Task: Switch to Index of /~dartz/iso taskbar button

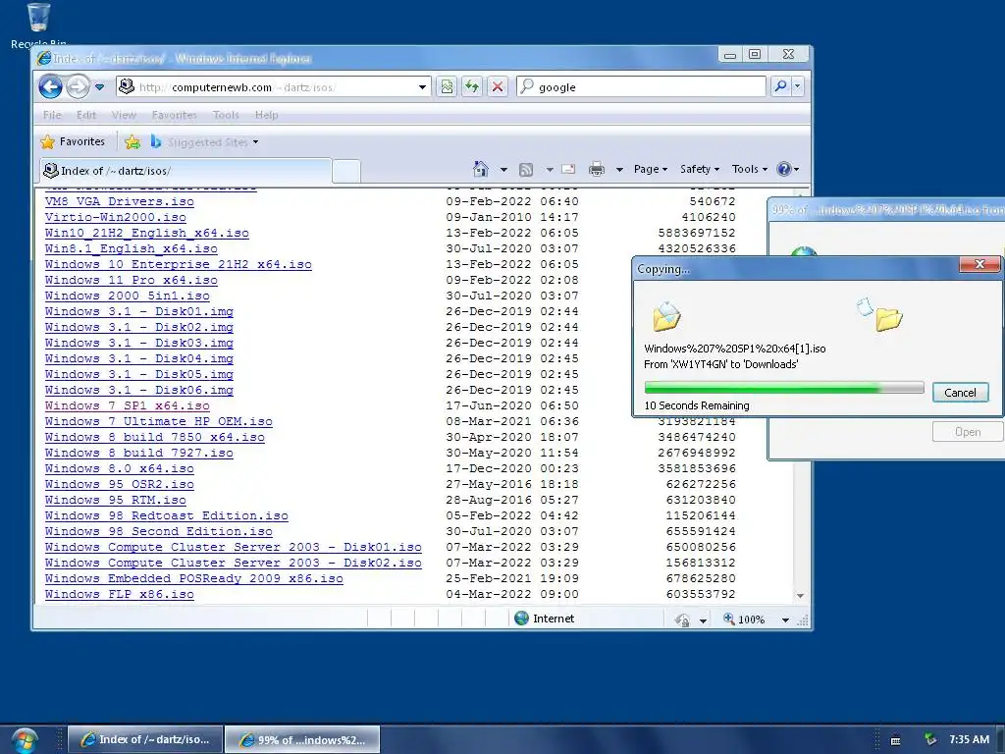Action: 145,739
